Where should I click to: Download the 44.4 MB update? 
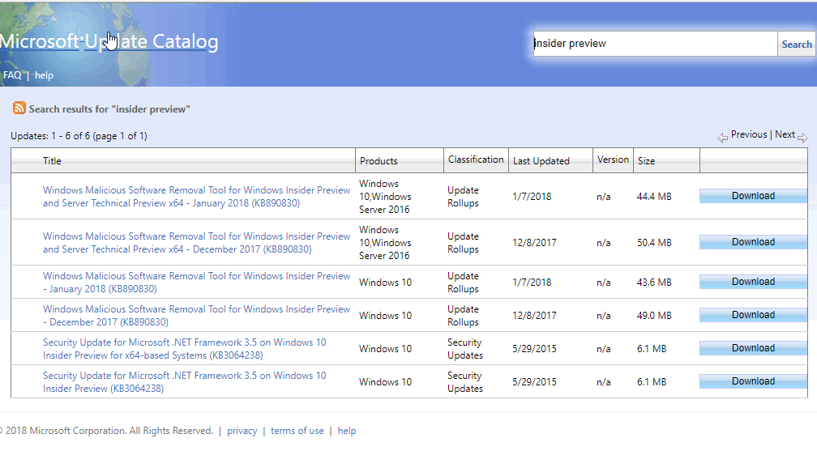[753, 196]
